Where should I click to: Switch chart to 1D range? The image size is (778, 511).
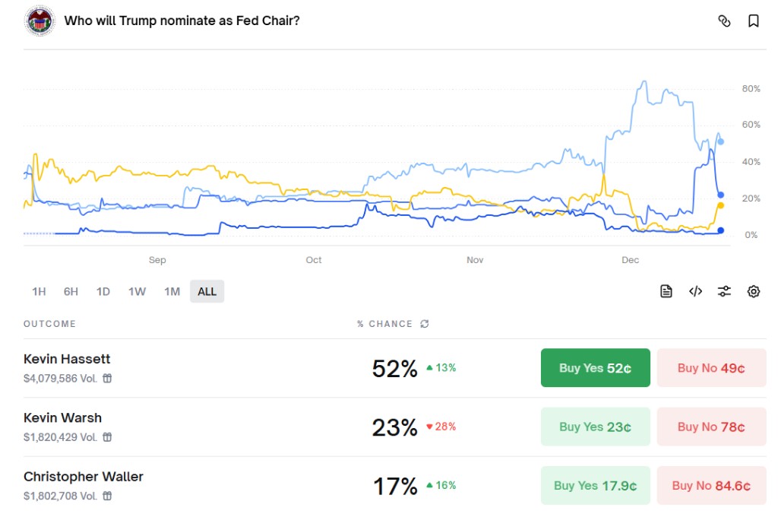(103, 291)
